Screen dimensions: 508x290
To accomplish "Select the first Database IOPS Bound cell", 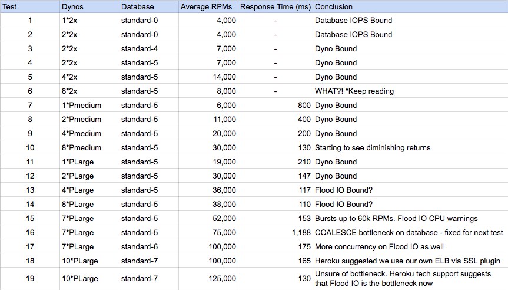I will coord(410,20).
